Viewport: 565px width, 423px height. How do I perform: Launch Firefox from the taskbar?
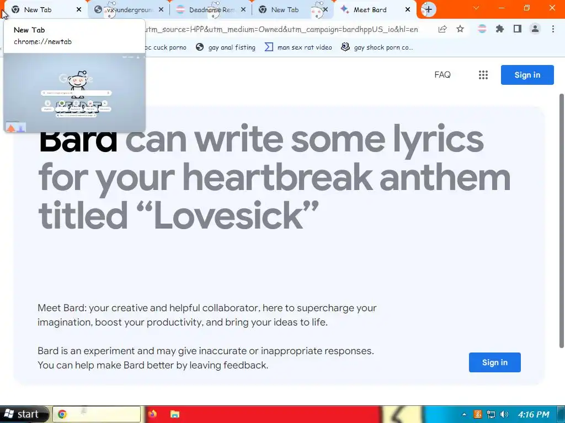point(152,414)
